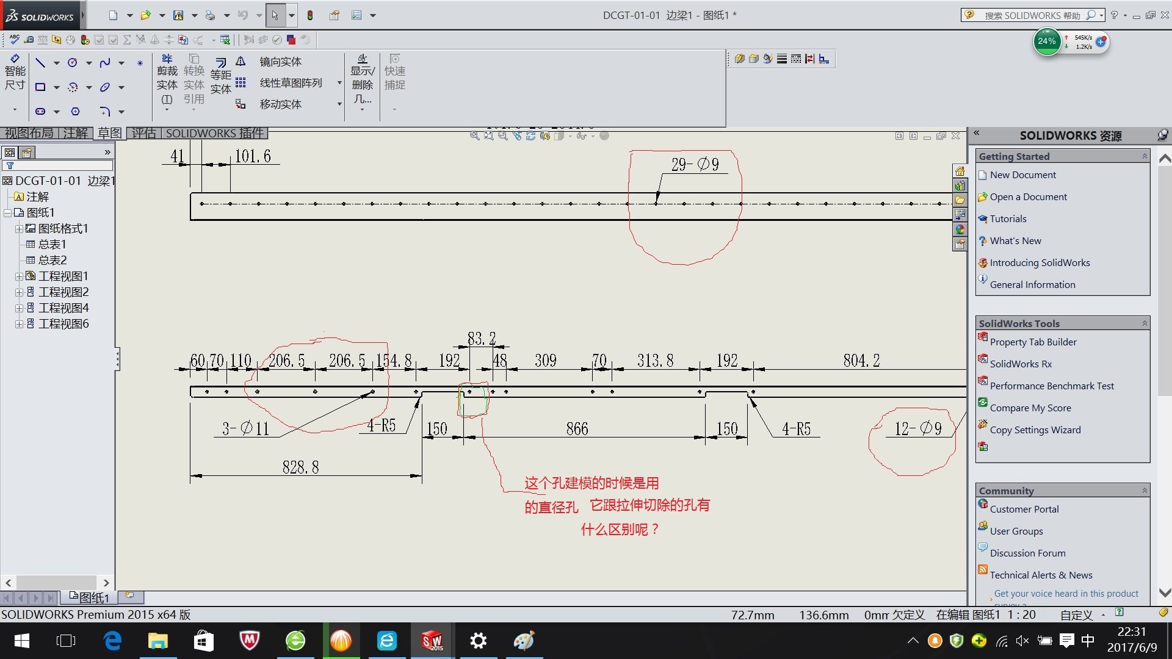Click the Measure tape icon

tap(29, 40)
